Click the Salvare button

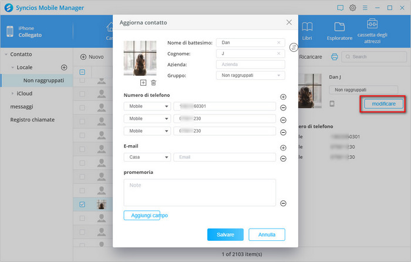point(225,234)
